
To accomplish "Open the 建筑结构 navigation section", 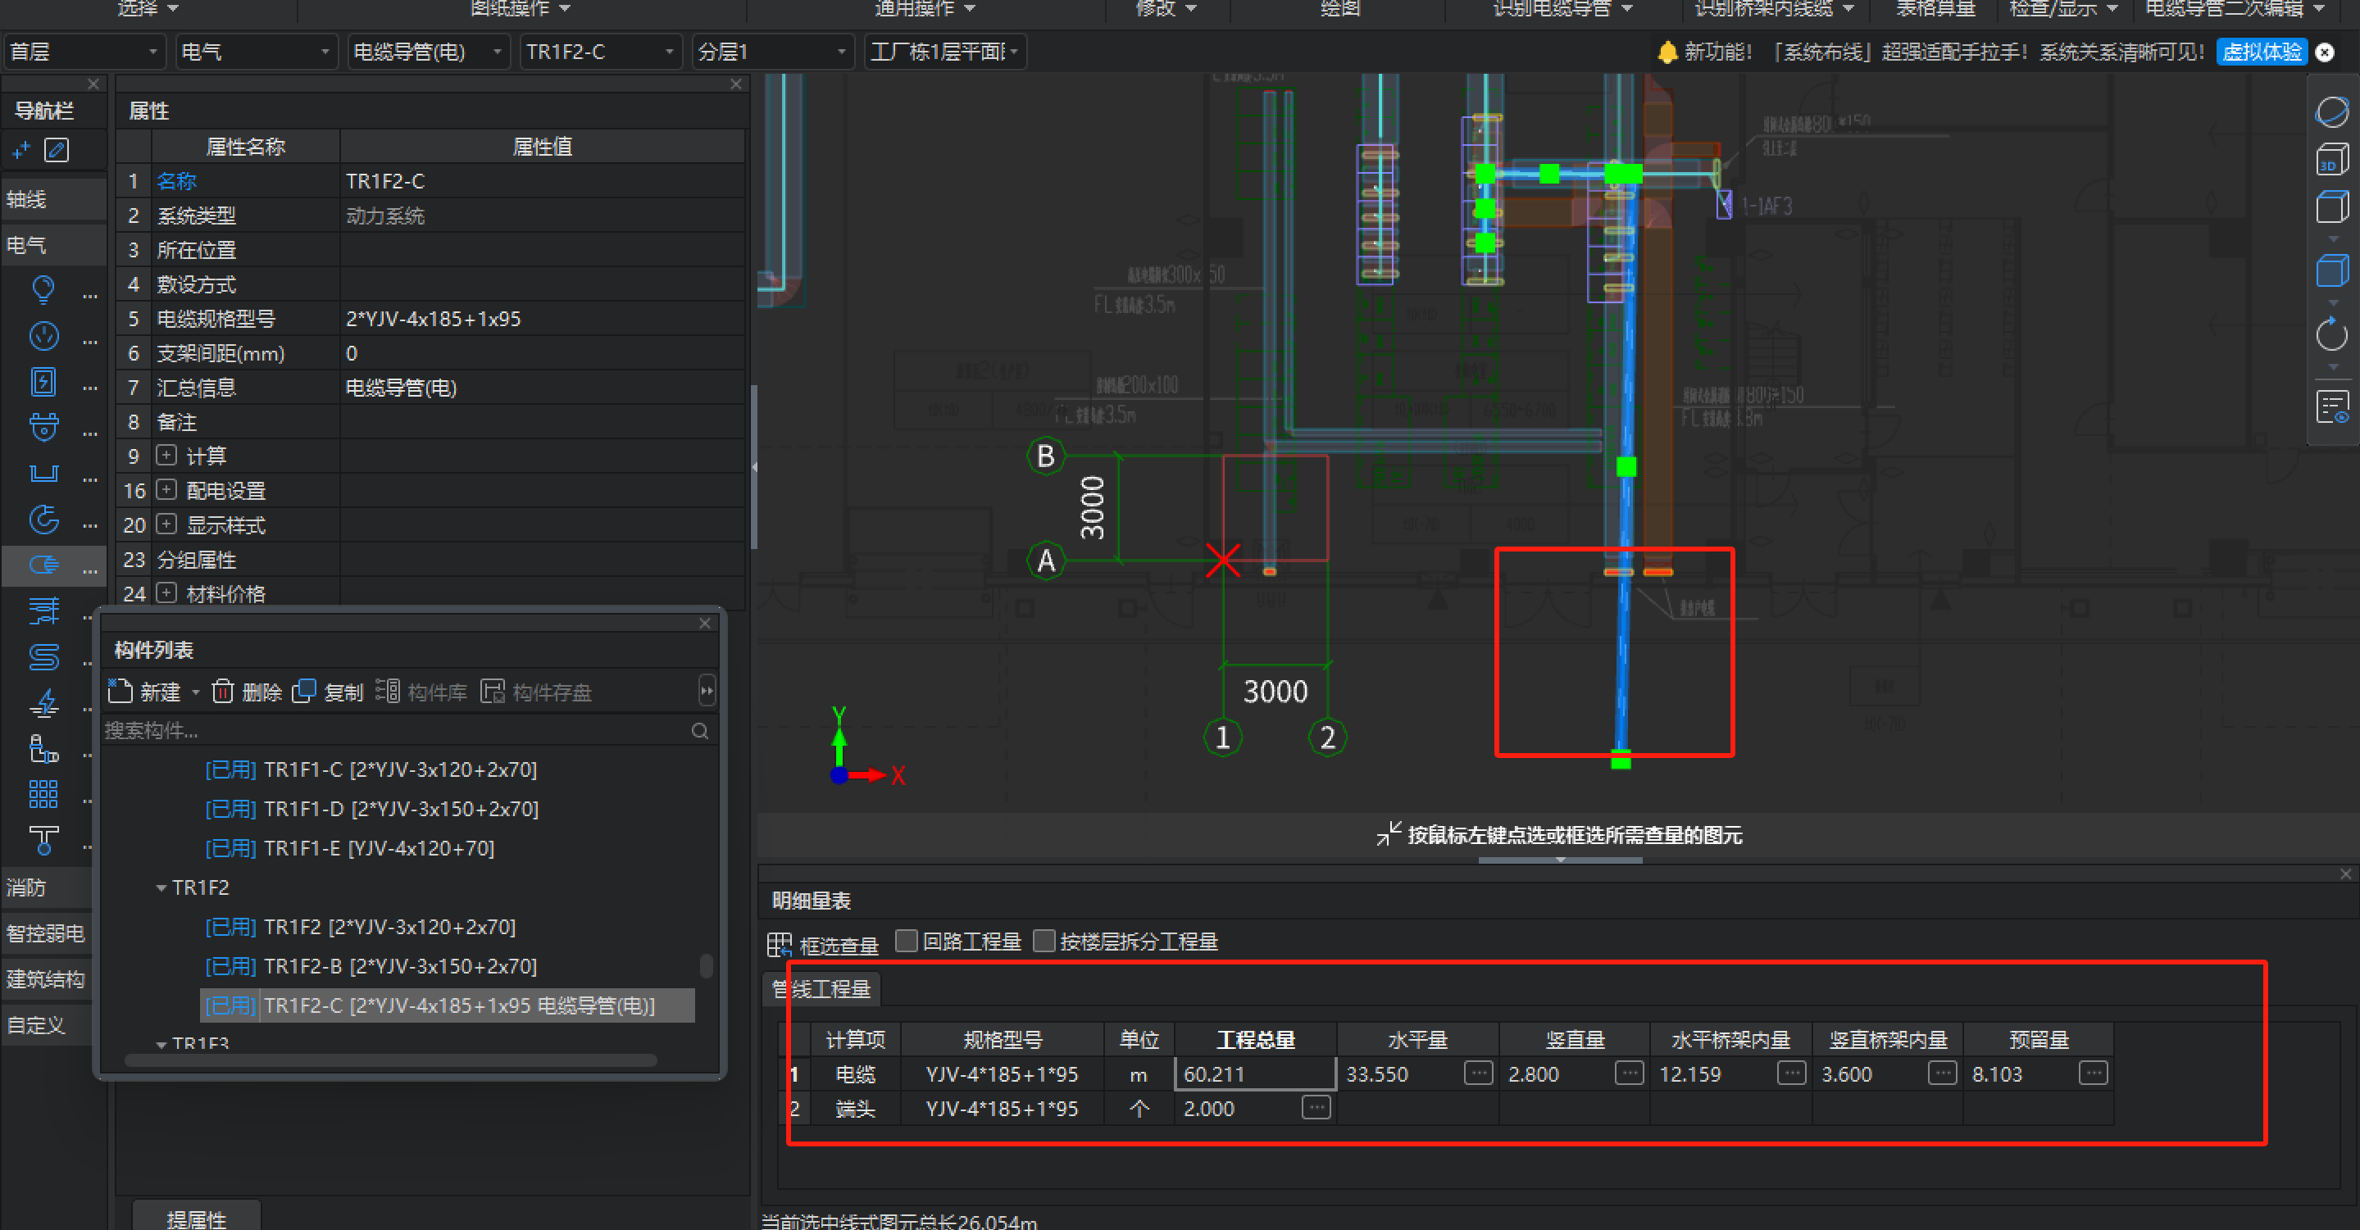I will point(46,979).
